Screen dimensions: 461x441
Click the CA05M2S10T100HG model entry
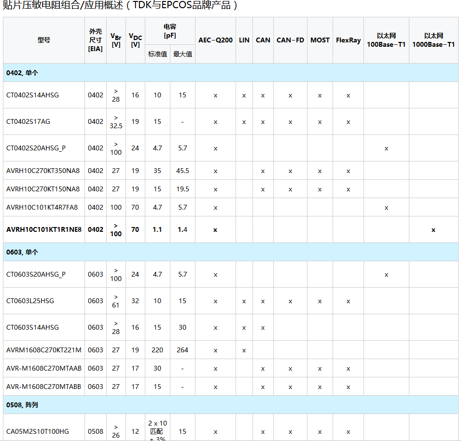pyautogui.click(x=37, y=431)
